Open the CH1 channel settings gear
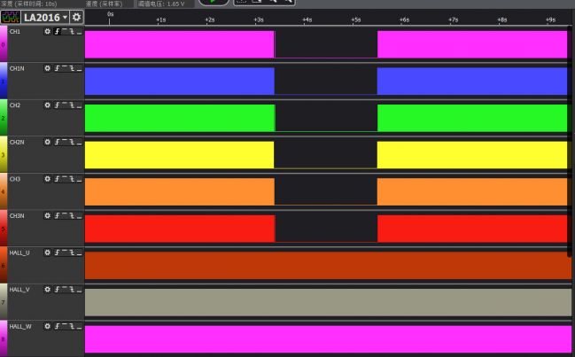Screen dimensions: 575x357 [48, 31]
